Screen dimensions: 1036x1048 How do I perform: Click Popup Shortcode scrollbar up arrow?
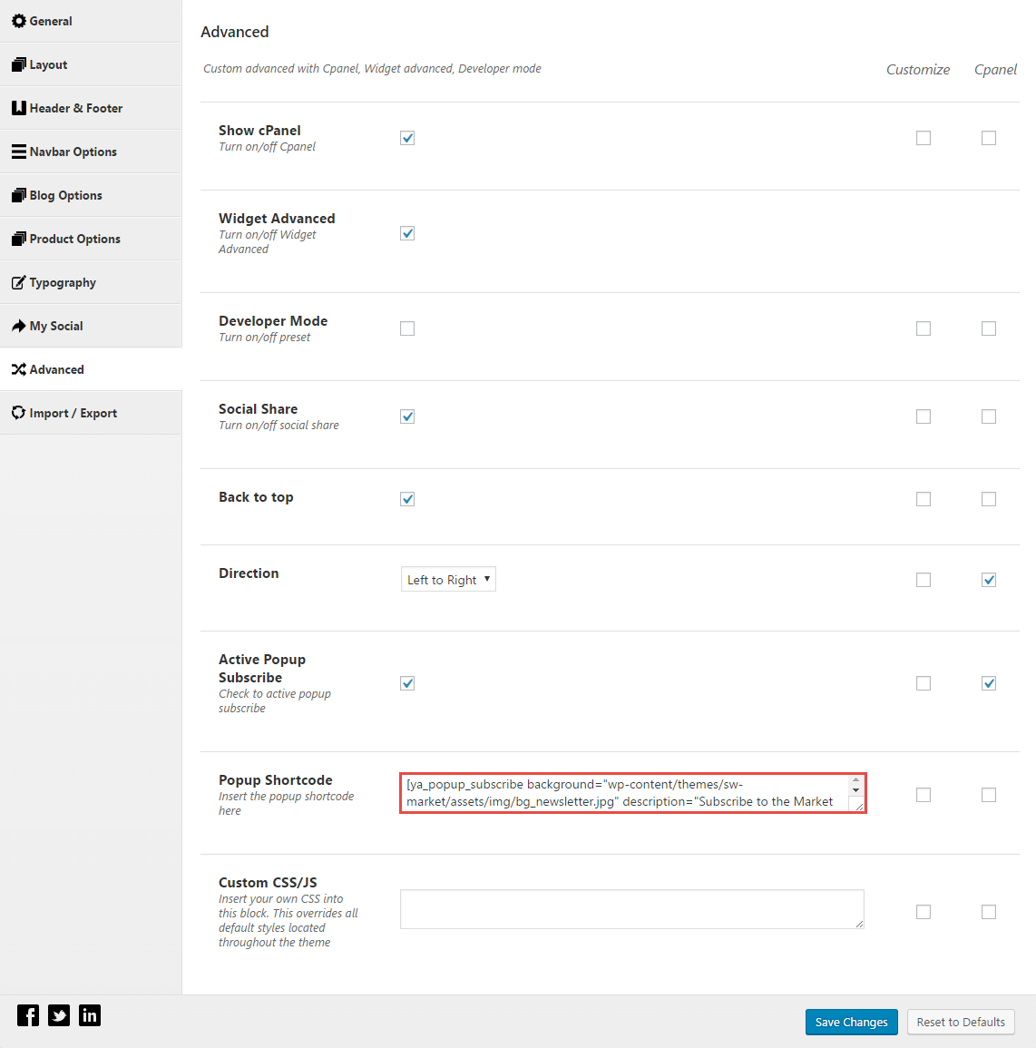(855, 780)
